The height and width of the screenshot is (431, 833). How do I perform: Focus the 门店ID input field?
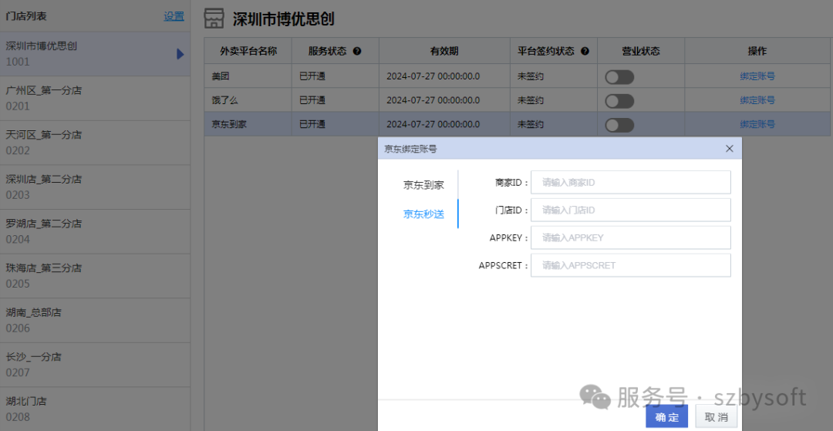click(x=631, y=210)
